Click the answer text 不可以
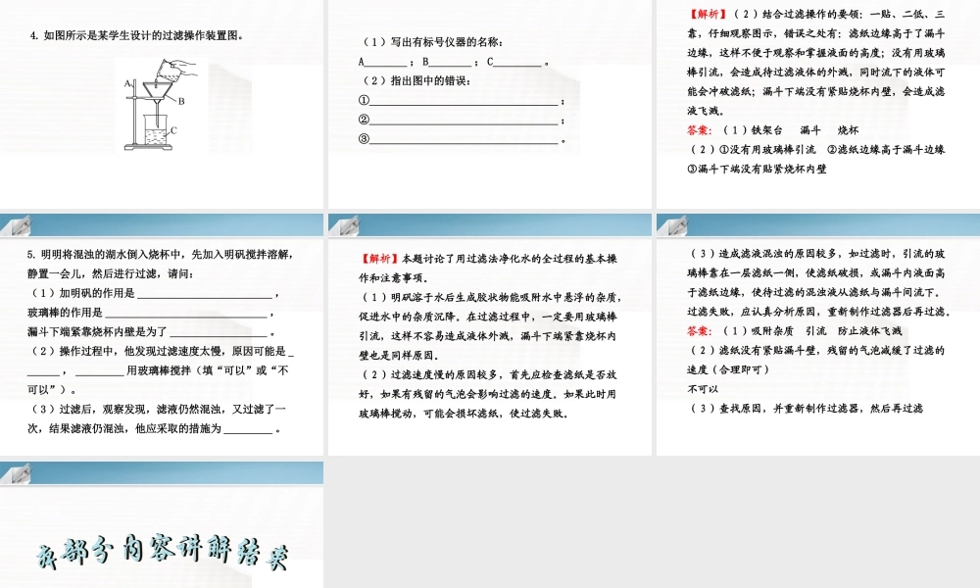The image size is (980, 588). click(703, 389)
